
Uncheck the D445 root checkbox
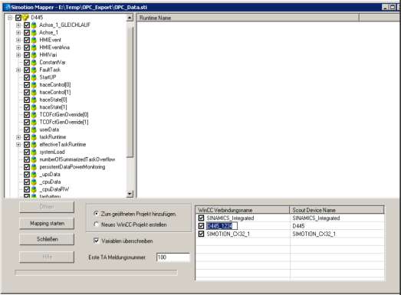[18, 18]
